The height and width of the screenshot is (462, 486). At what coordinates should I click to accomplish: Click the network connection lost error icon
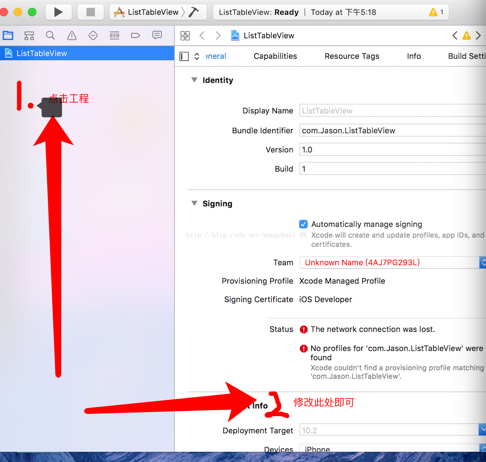(x=304, y=329)
